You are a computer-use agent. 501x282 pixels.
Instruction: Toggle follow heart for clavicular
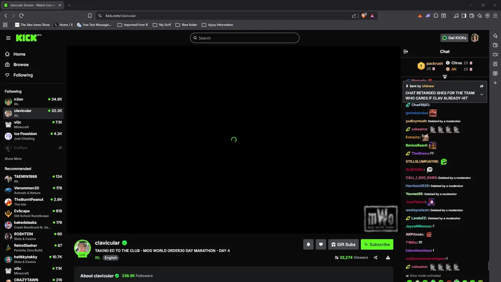click(x=321, y=244)
